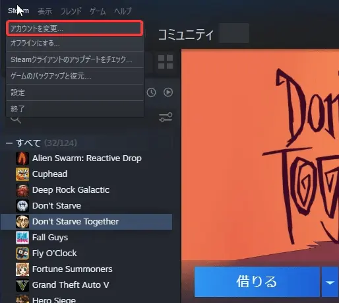Click the ready-to-play circle icon
Viewport: 339px width, 303px height.
(x=168, y=92)
